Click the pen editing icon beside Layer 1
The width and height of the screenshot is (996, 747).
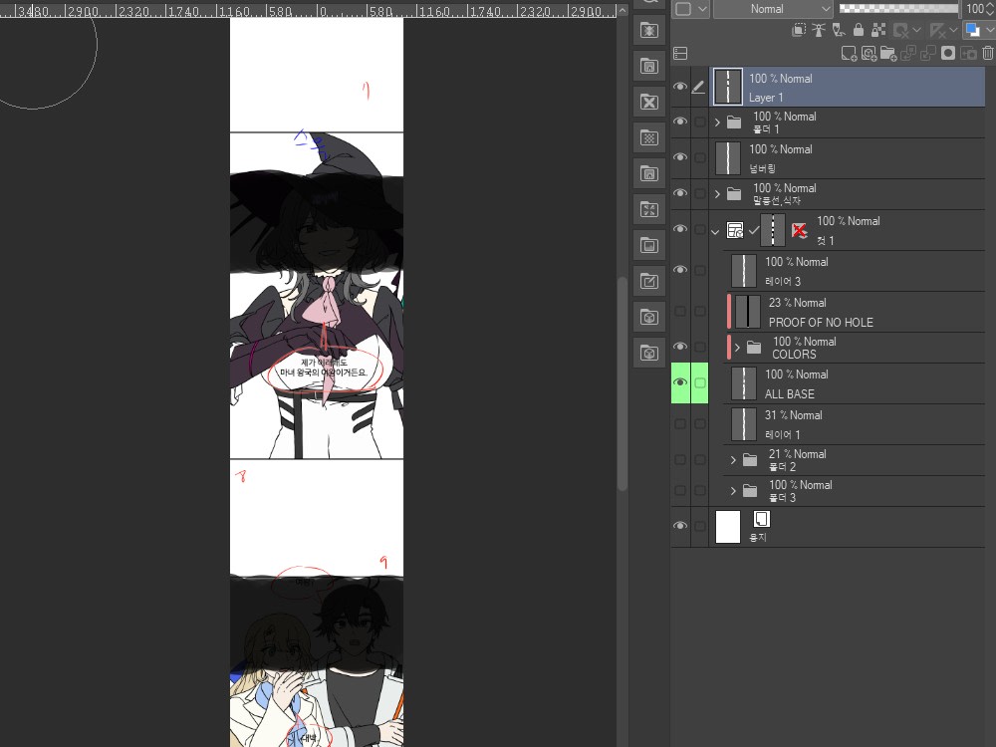click(x=699, y=87)
